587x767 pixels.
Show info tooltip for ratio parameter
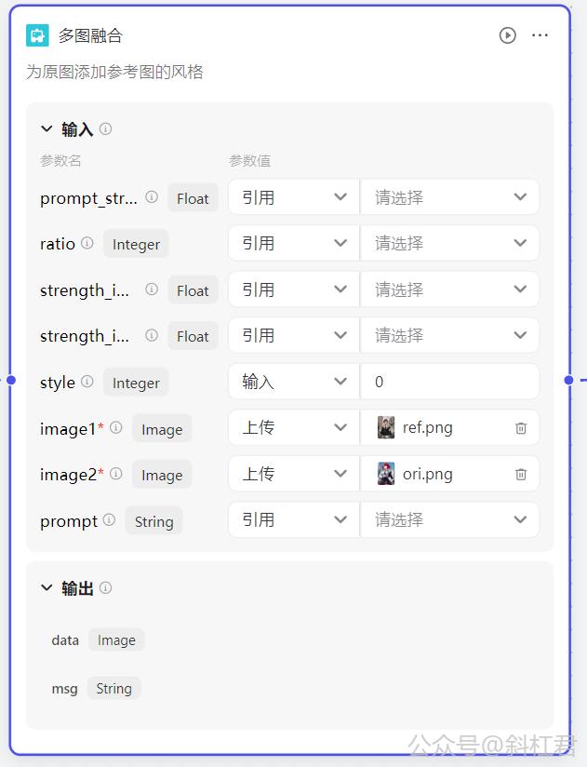(x=87, y=243)
